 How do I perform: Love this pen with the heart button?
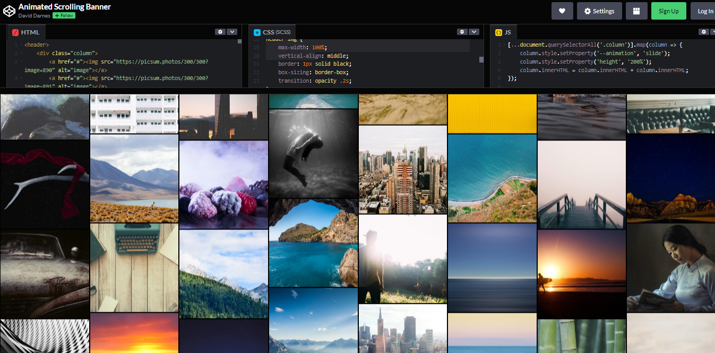point(562,11)
